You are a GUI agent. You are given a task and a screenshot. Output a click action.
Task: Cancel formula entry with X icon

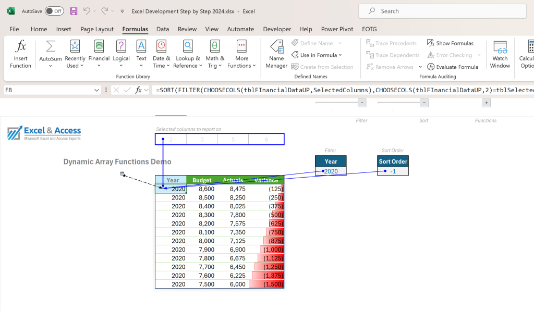coord(116,90)
